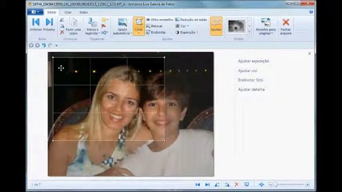The height and width of the screenshot is (192, 342).
Task: Open the Reverter para original dropdown arrow
Action: [272, 33]
